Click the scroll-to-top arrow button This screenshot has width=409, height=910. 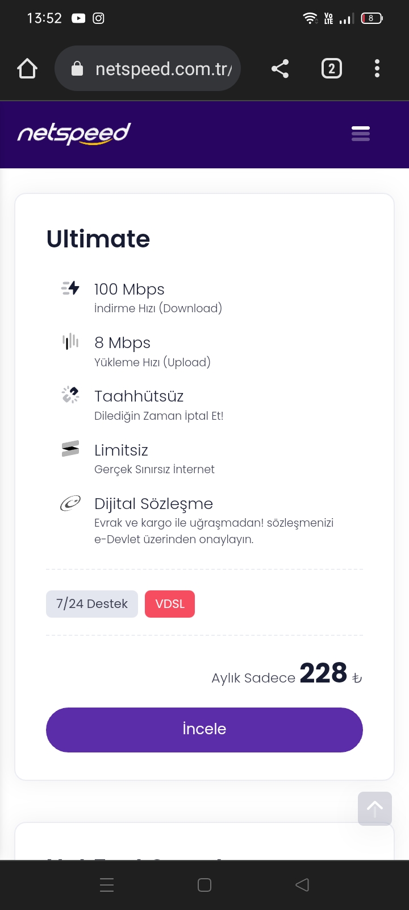(x=375, y=808)
